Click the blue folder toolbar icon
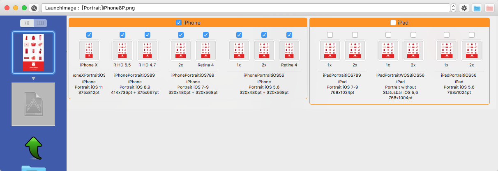 click(x=477, y=8)
